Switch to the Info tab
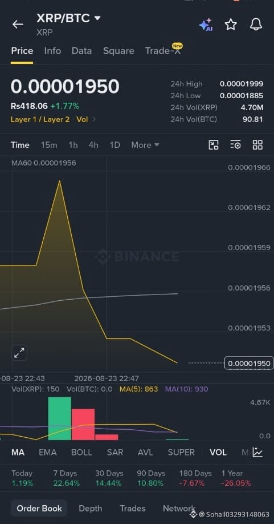Image resolution: width=274 pixels, height=524 pixels. 52,51
